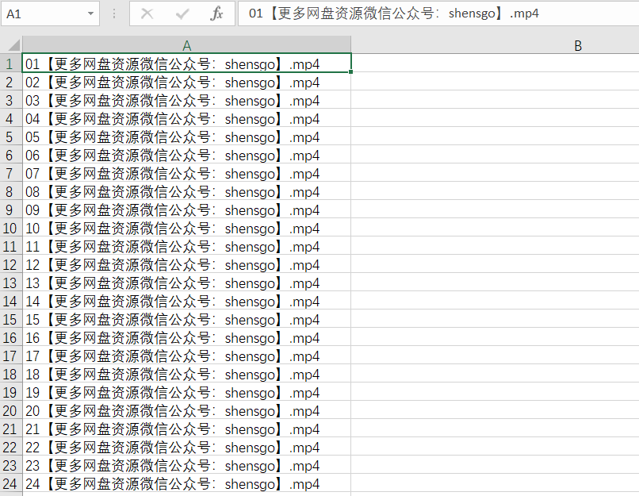Click the Enter checkmark icon in formula bar
This screenshot has height=496, width=639.
click(x=182, y=13)
